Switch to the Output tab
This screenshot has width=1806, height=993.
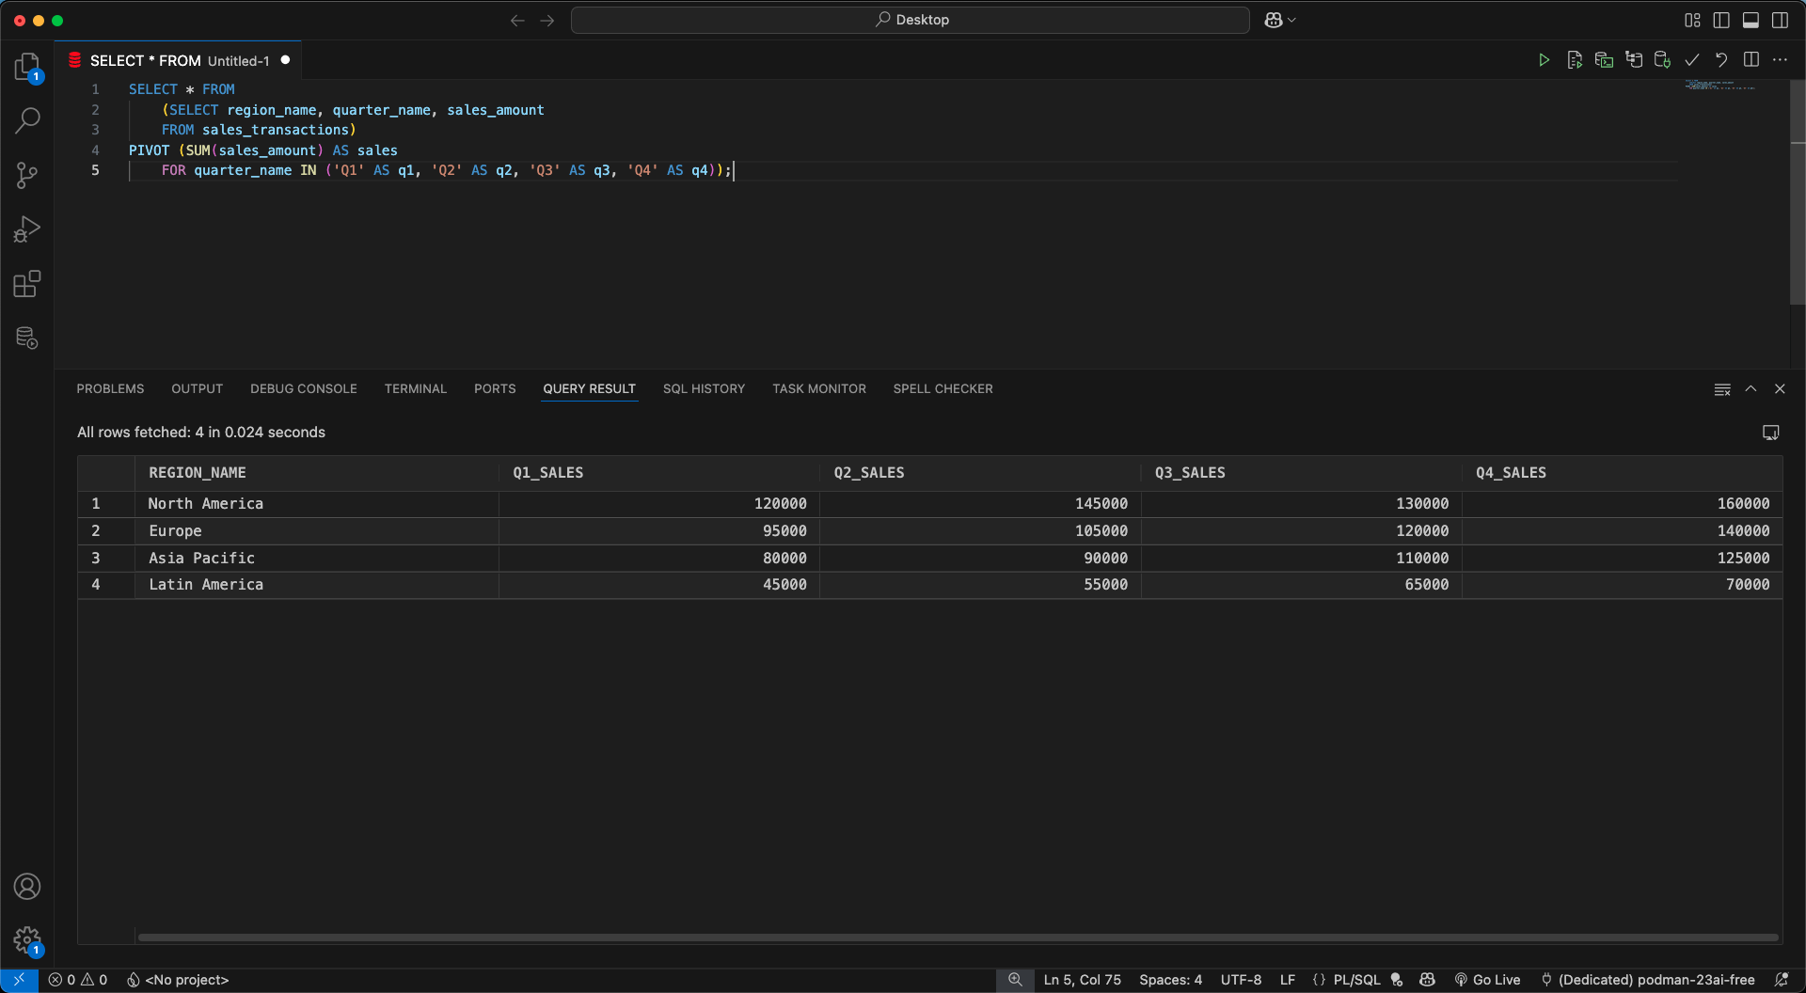pyautogui.click(x=198, y=389)
